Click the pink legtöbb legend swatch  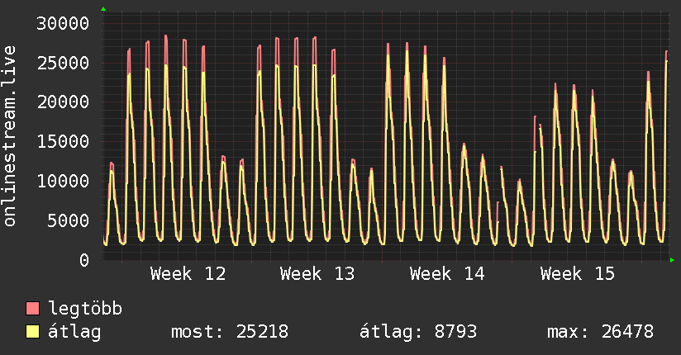tap(32, 308)
